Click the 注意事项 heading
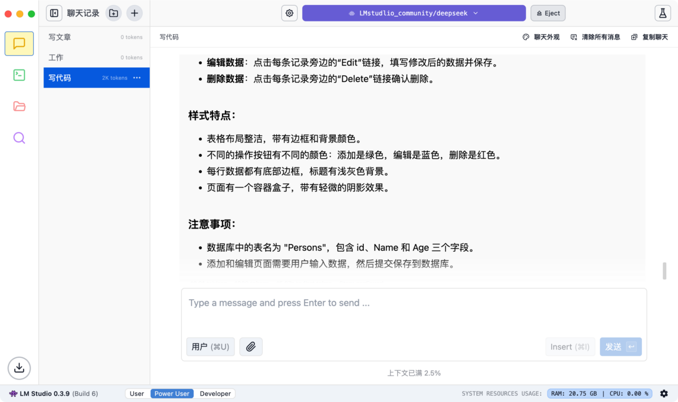The width and height of the screenshot is (678, 402). point(212,224)
